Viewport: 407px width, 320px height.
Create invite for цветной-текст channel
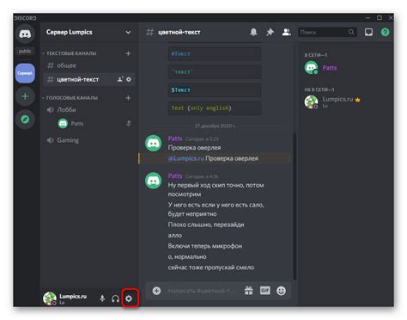pos(120,79)
